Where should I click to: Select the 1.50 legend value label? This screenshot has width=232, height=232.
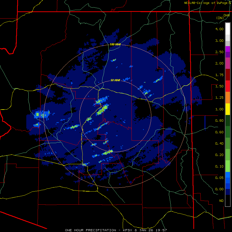pos(219,86)
